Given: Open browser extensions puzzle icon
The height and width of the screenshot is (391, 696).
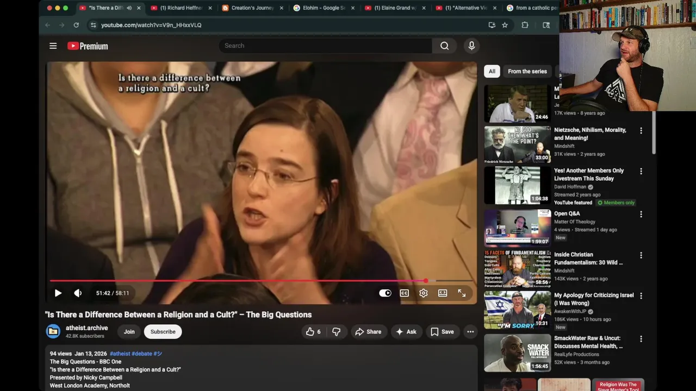Looking at the screenshot, I should (x=525, y=25).
